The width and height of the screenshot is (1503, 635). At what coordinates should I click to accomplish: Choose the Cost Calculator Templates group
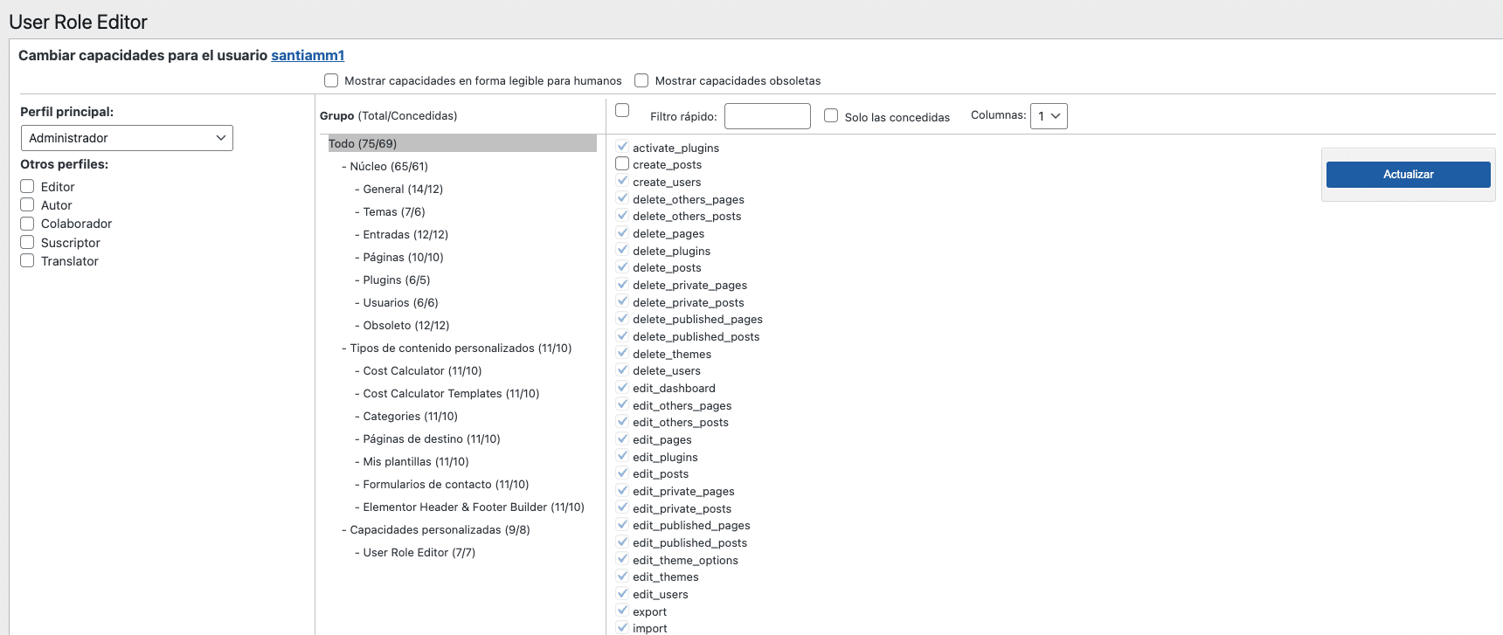(451, 394)
